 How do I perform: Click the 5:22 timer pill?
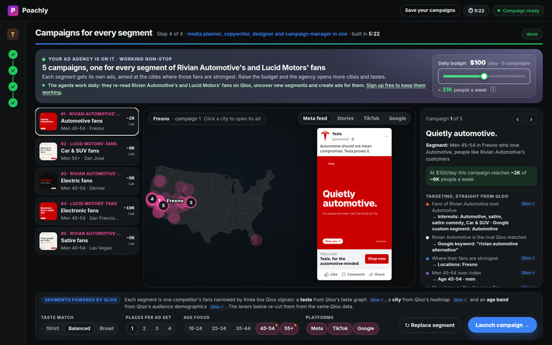pos(476,10)
